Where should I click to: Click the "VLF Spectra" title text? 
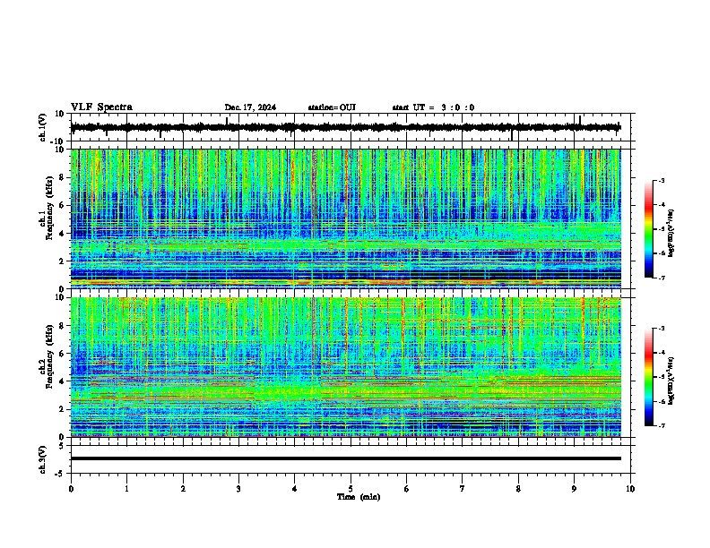101,107
